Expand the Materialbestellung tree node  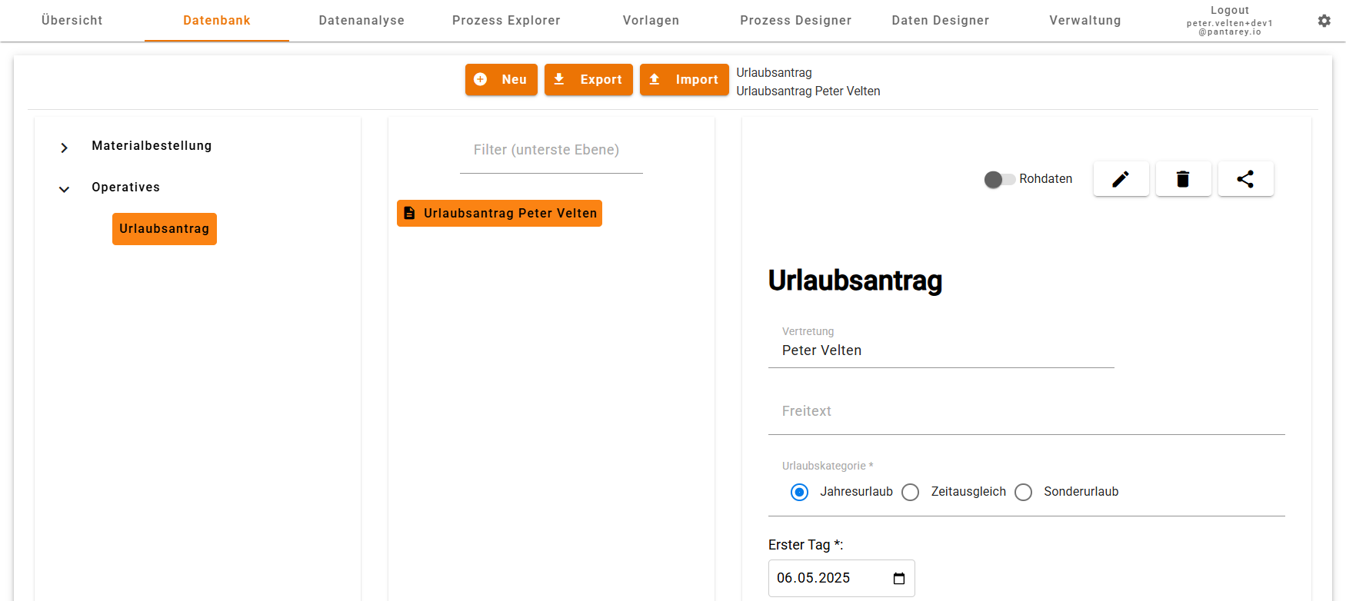[x=65, y=148]
